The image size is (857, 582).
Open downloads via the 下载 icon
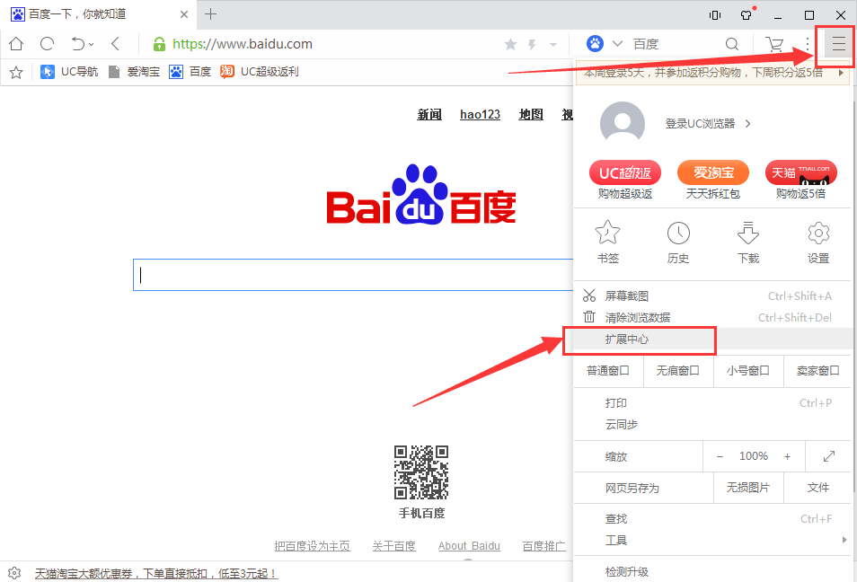click(748, 234)
